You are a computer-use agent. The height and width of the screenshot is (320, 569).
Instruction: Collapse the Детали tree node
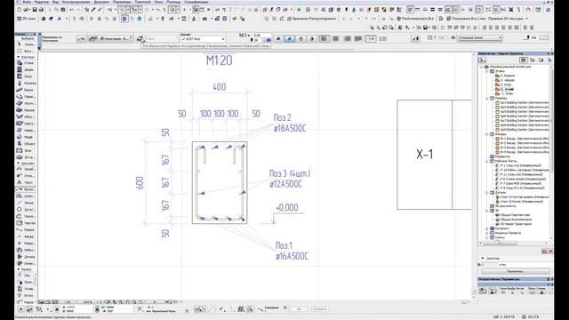click(487, 193)
